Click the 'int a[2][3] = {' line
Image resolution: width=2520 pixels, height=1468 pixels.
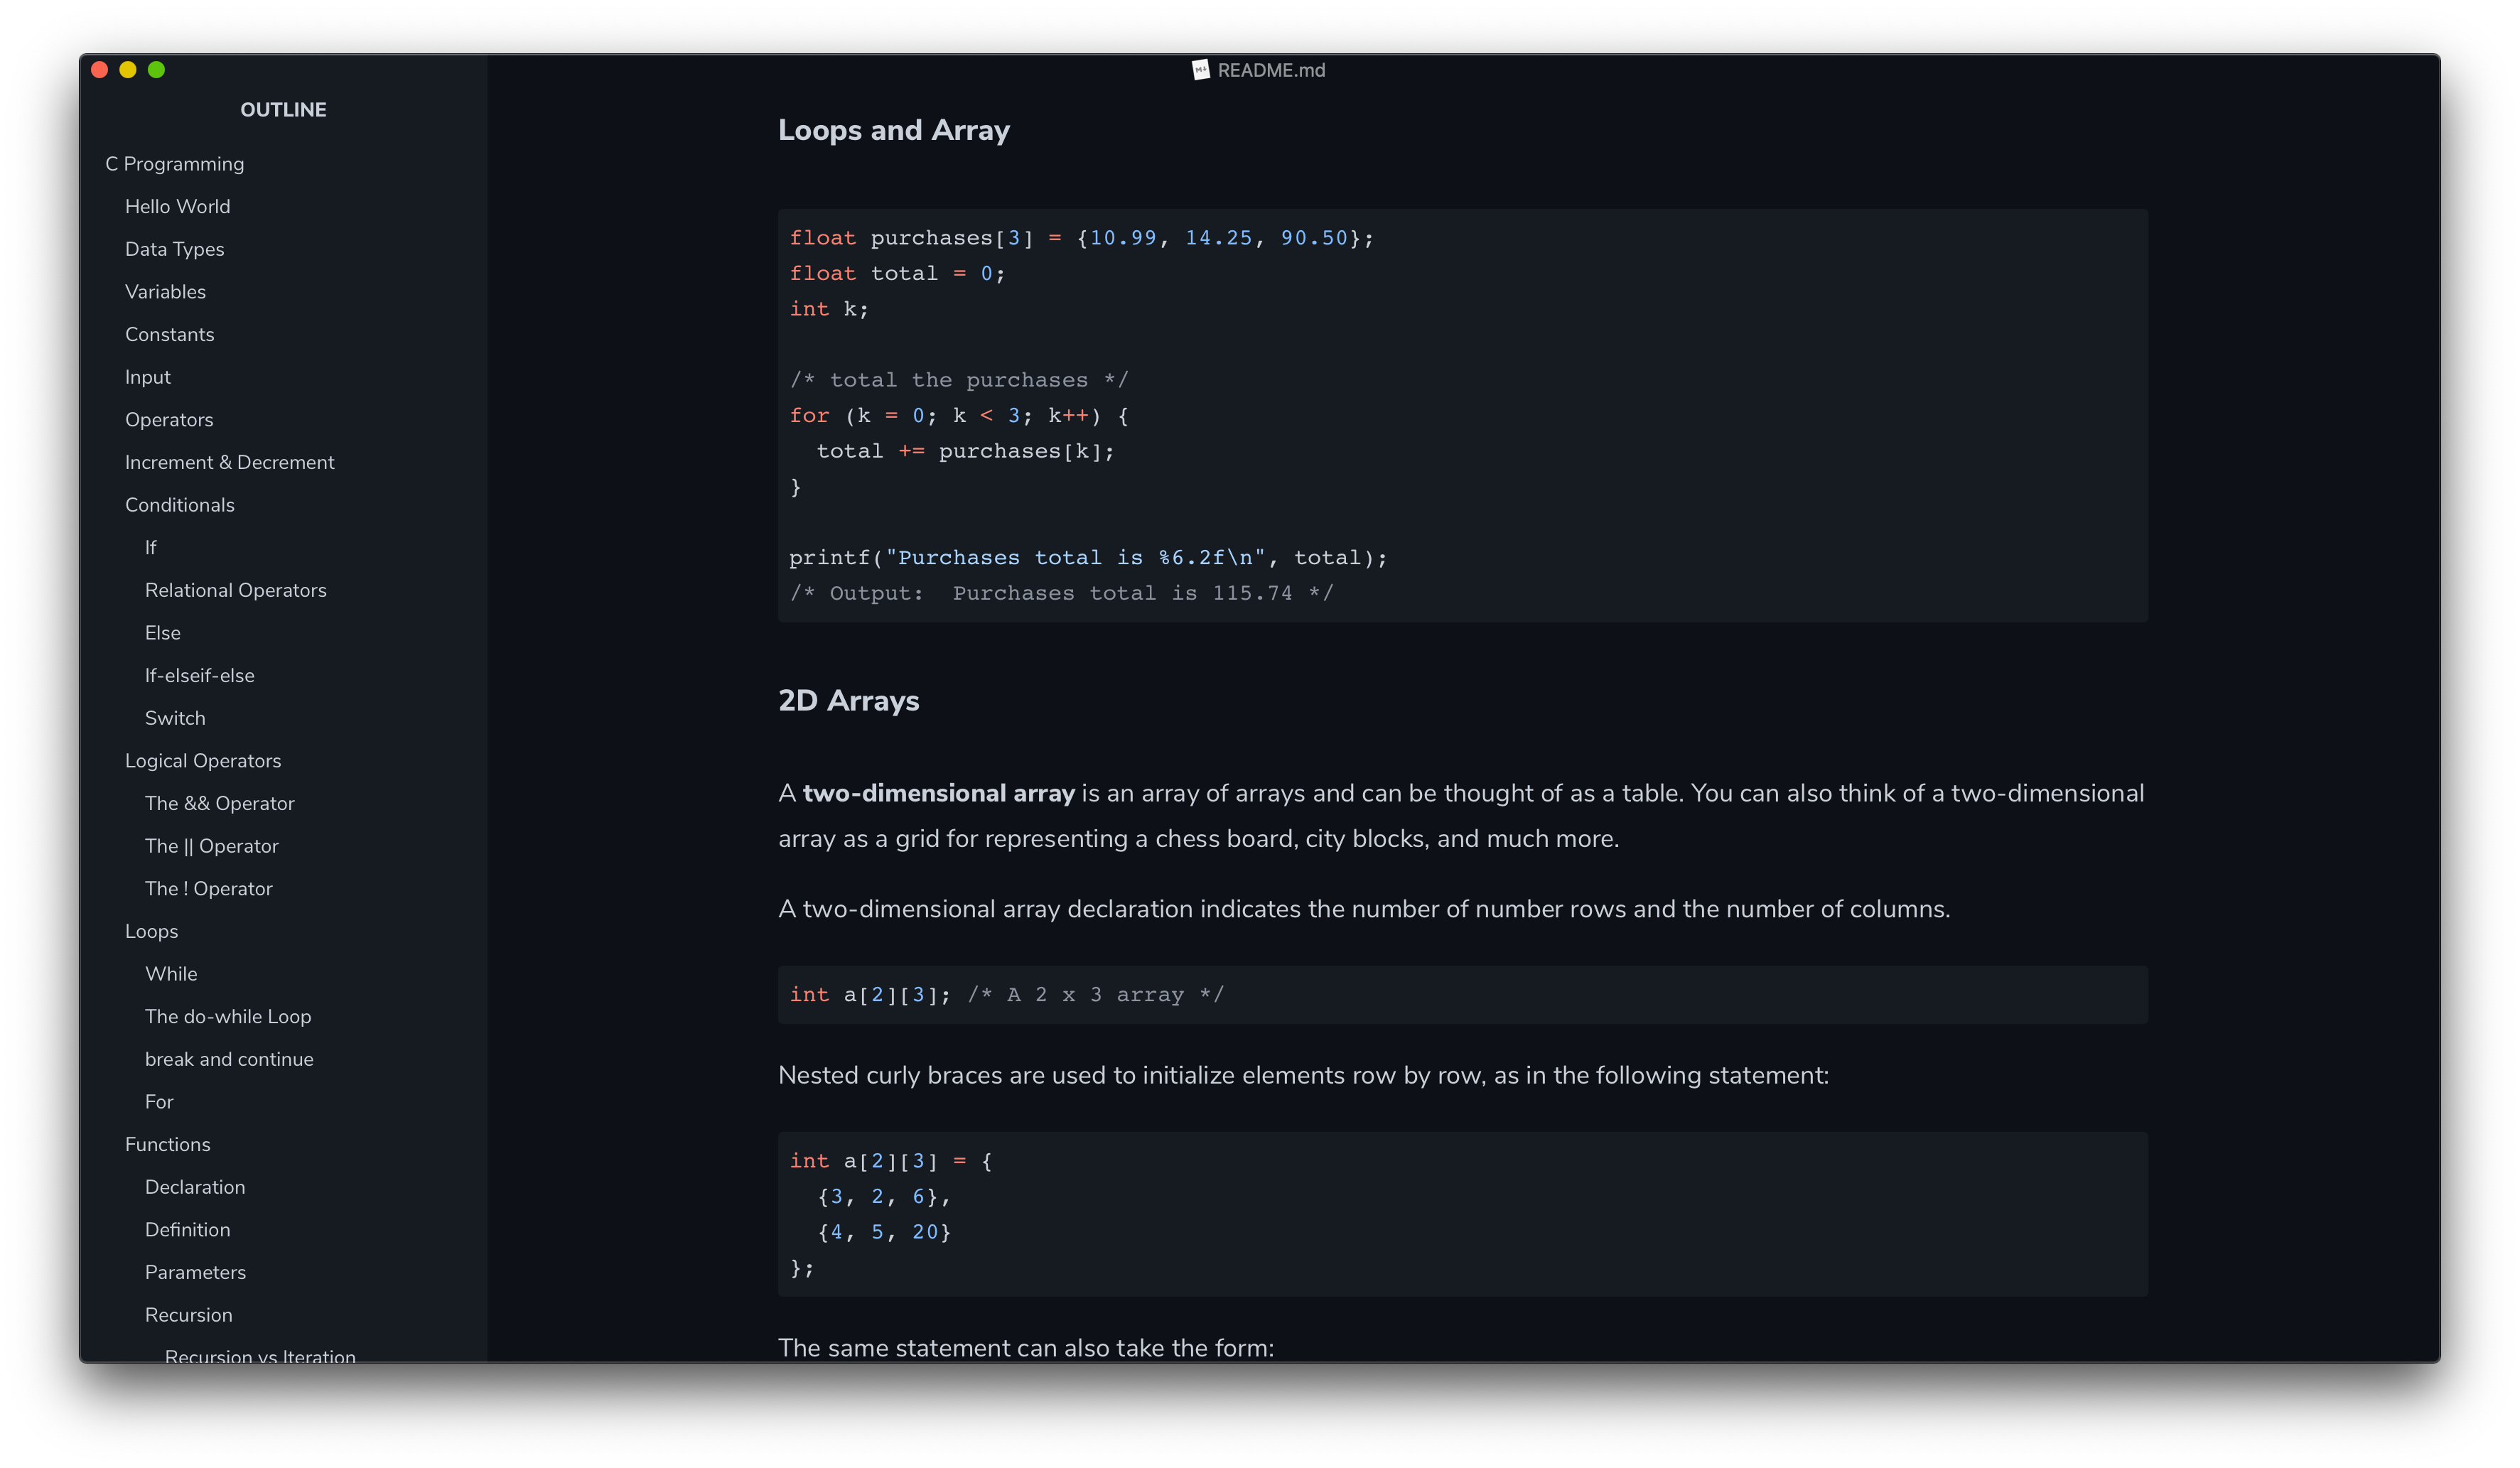pos(890,1161)
